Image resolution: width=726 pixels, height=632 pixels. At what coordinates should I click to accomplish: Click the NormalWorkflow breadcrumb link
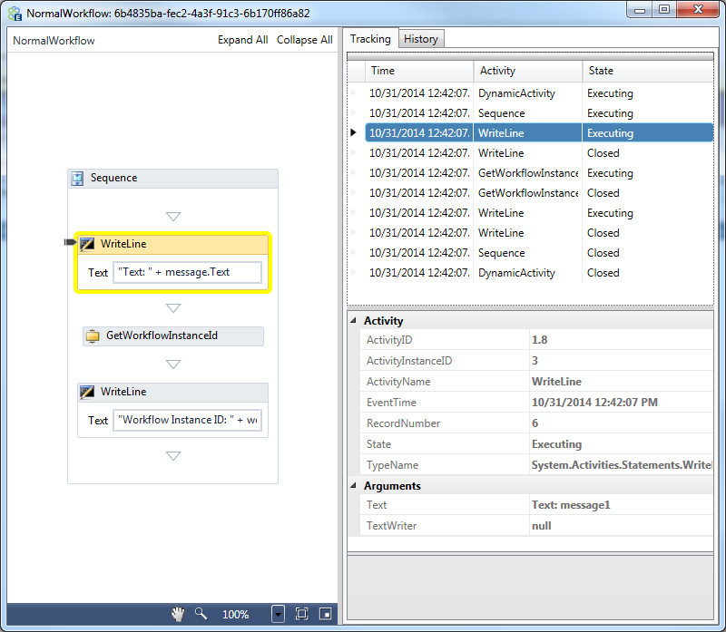click(x=54, y=41)
